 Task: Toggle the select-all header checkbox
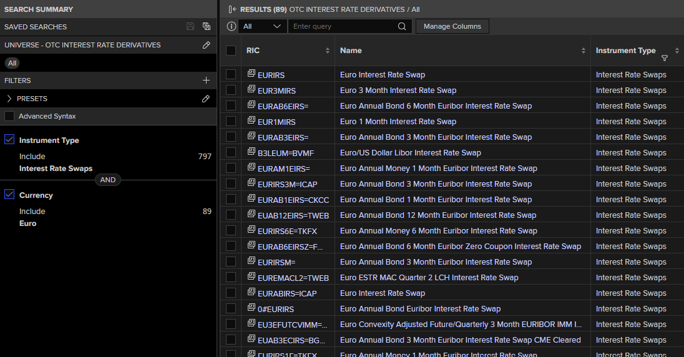231,51
